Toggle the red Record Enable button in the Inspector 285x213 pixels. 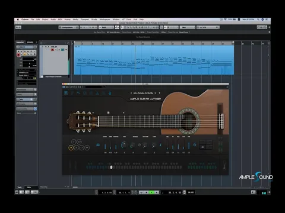click(x=18, y=55)
